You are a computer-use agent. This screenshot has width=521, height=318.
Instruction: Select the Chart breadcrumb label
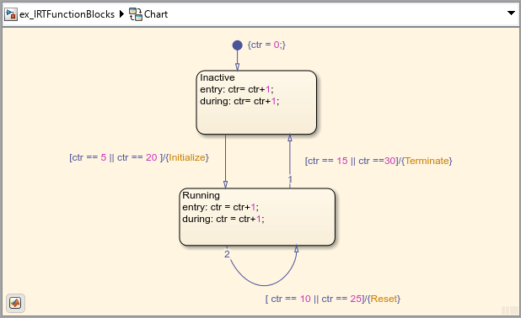coord(156,14)
